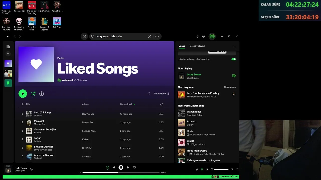Image resolution: width=321 pixels, height=180 pixels.
Task: Search within Liked Songs playlist
Action: point(149,94)
